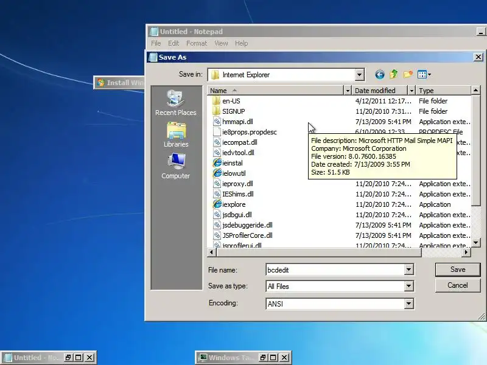Click the Cancel button
The height and width of the screenshot is (365, 487).
point(458,285)
